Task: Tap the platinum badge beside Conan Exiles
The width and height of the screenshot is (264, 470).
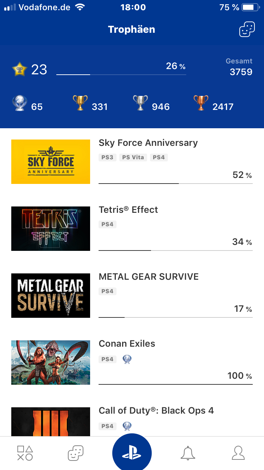Action: point(127,359)
